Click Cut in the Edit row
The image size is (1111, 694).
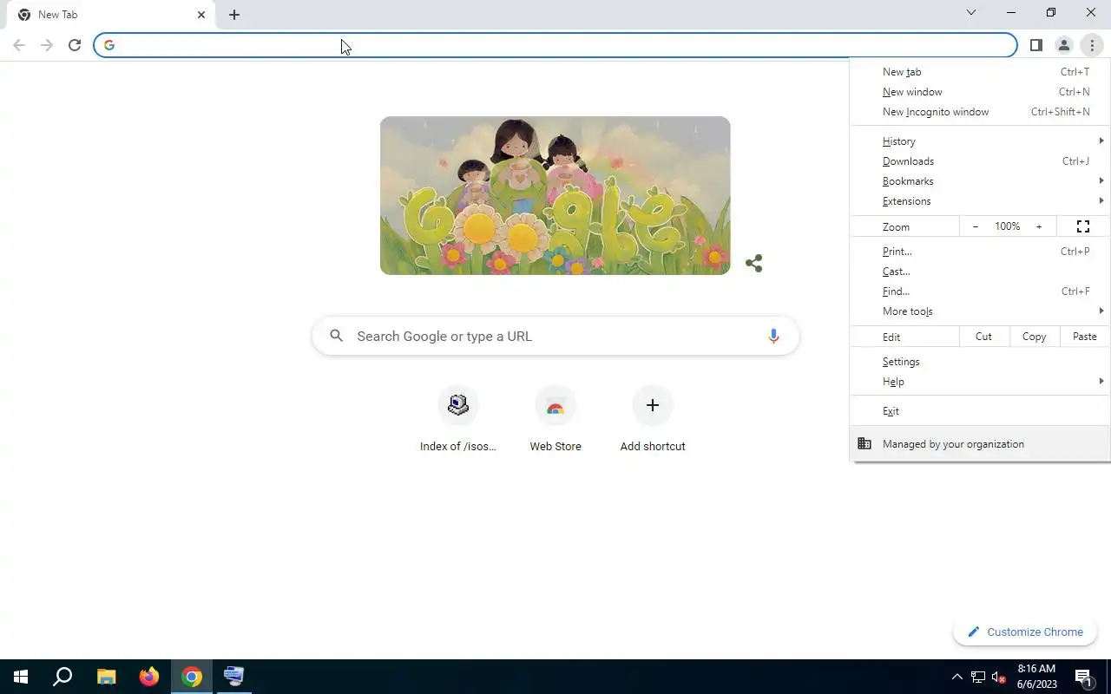[x=983, y=337]
